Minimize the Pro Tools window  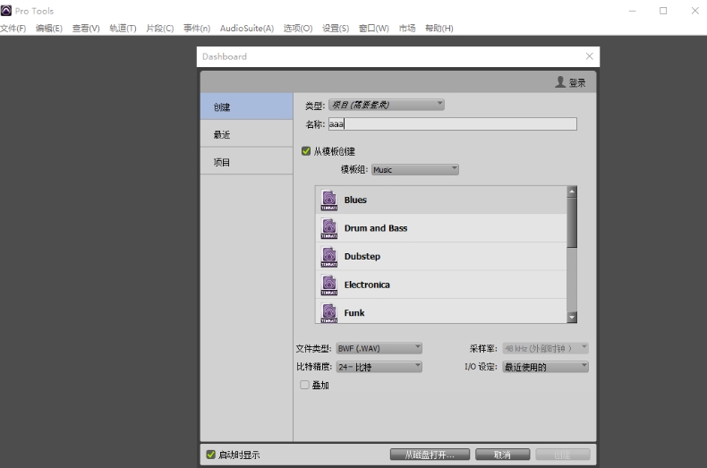point(632,11)
